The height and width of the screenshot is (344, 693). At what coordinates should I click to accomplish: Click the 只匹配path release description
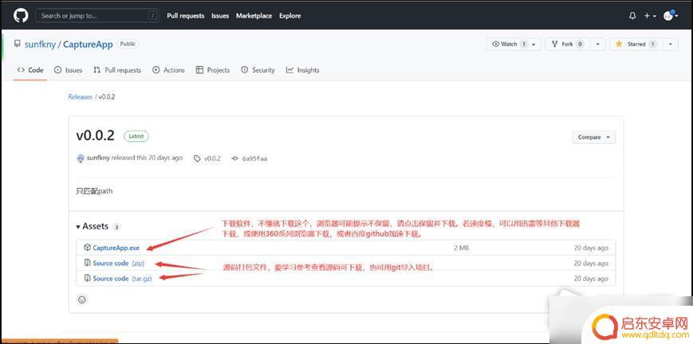pos(94,191)
